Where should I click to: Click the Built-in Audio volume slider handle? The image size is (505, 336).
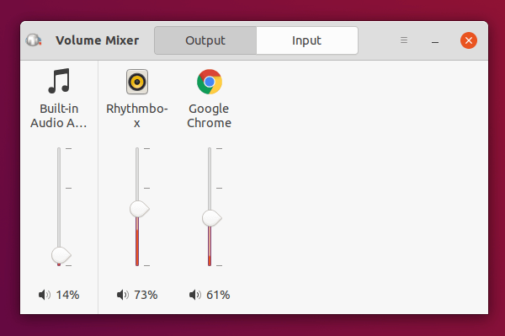tap(61, 255)
